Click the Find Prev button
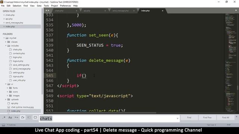Viewport: 239px width, 134px height. pyautogui.click(x=207, y=118)
